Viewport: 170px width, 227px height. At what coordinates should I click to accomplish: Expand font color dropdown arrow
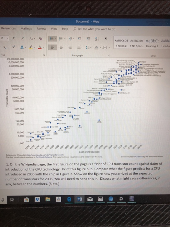(43, 47)
